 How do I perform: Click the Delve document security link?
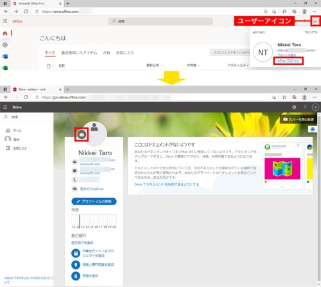click(x=28, y=280)
